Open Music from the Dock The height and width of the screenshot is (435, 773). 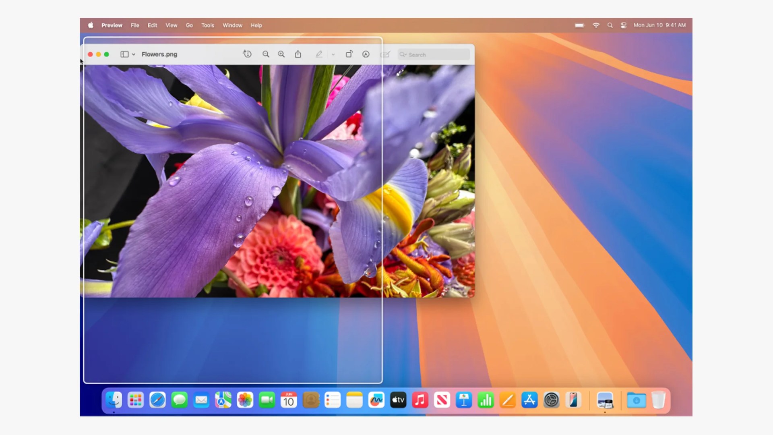pos(420,400)
